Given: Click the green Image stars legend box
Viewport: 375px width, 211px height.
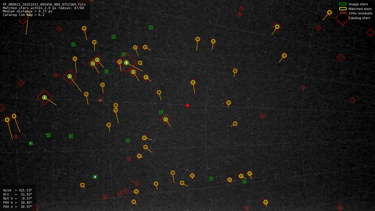Looking at the screenshot, I should pos(343,4).
